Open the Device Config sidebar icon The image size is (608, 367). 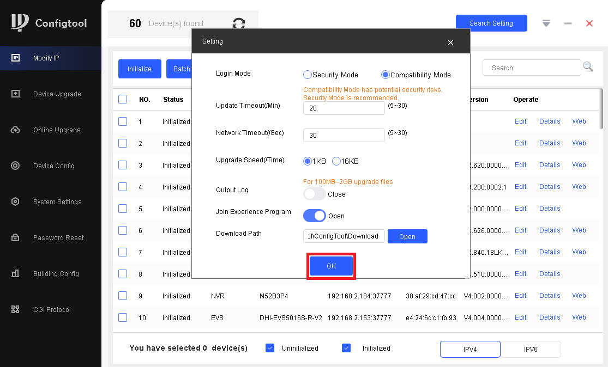click(16, 166)
